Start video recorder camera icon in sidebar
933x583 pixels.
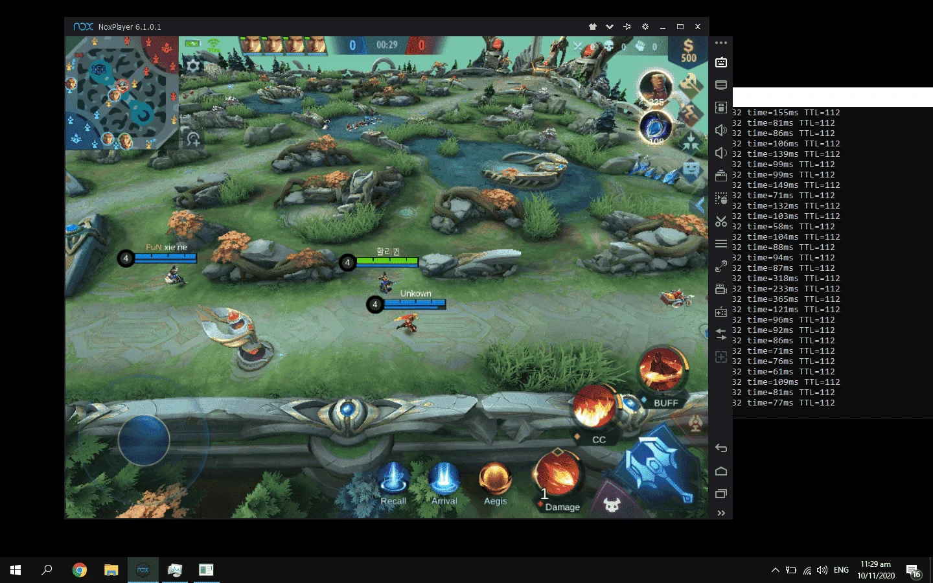tap(721, 289)
